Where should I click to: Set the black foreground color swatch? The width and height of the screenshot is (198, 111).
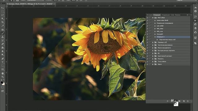[x=2, y=83]
